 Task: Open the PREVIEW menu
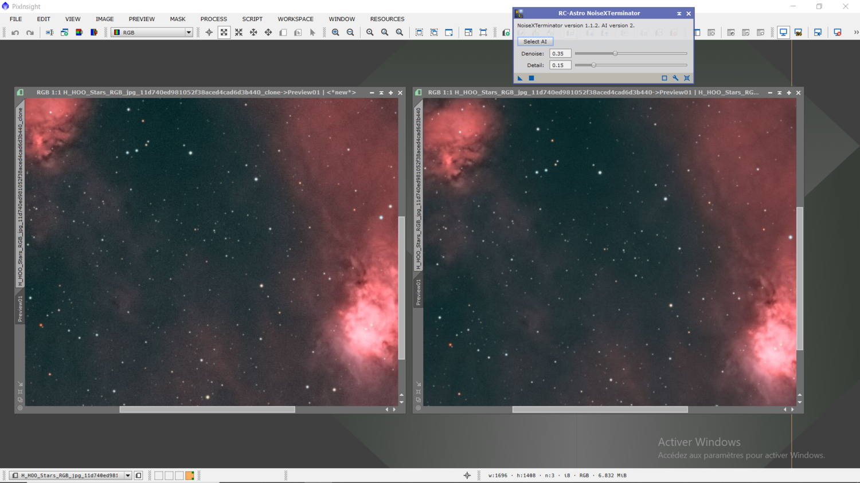click(142, 19)
